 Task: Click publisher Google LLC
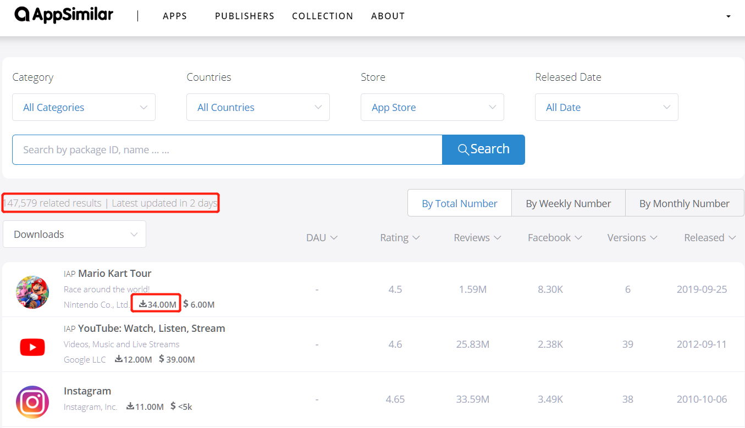point(85,359)
